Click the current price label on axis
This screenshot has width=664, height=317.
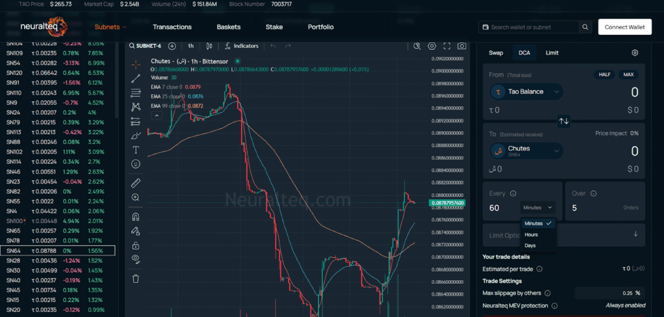point(448,203)
